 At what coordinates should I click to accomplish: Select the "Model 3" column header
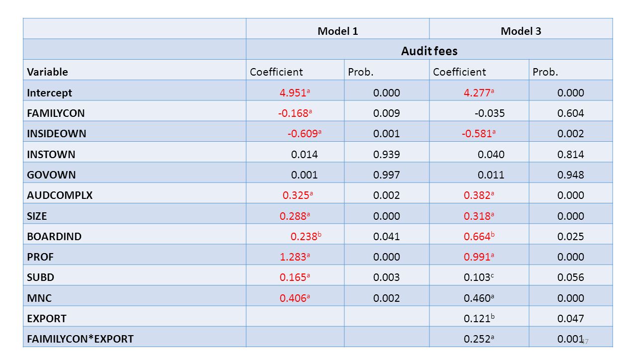521,31
